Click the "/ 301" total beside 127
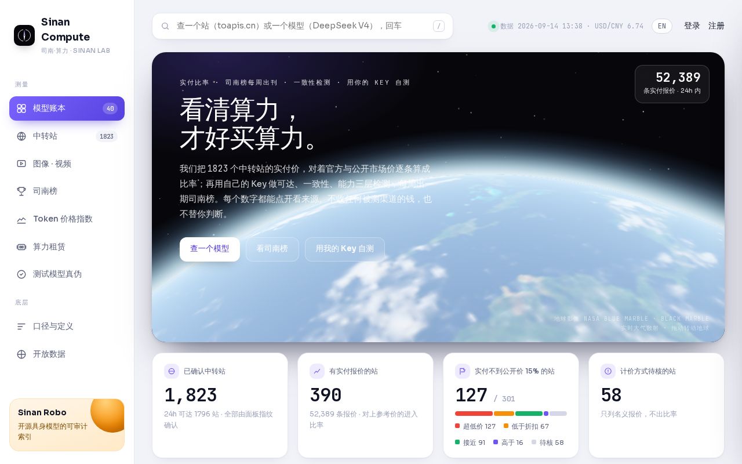The height and width of the screenshot is (464, 742). coord(504,398)
